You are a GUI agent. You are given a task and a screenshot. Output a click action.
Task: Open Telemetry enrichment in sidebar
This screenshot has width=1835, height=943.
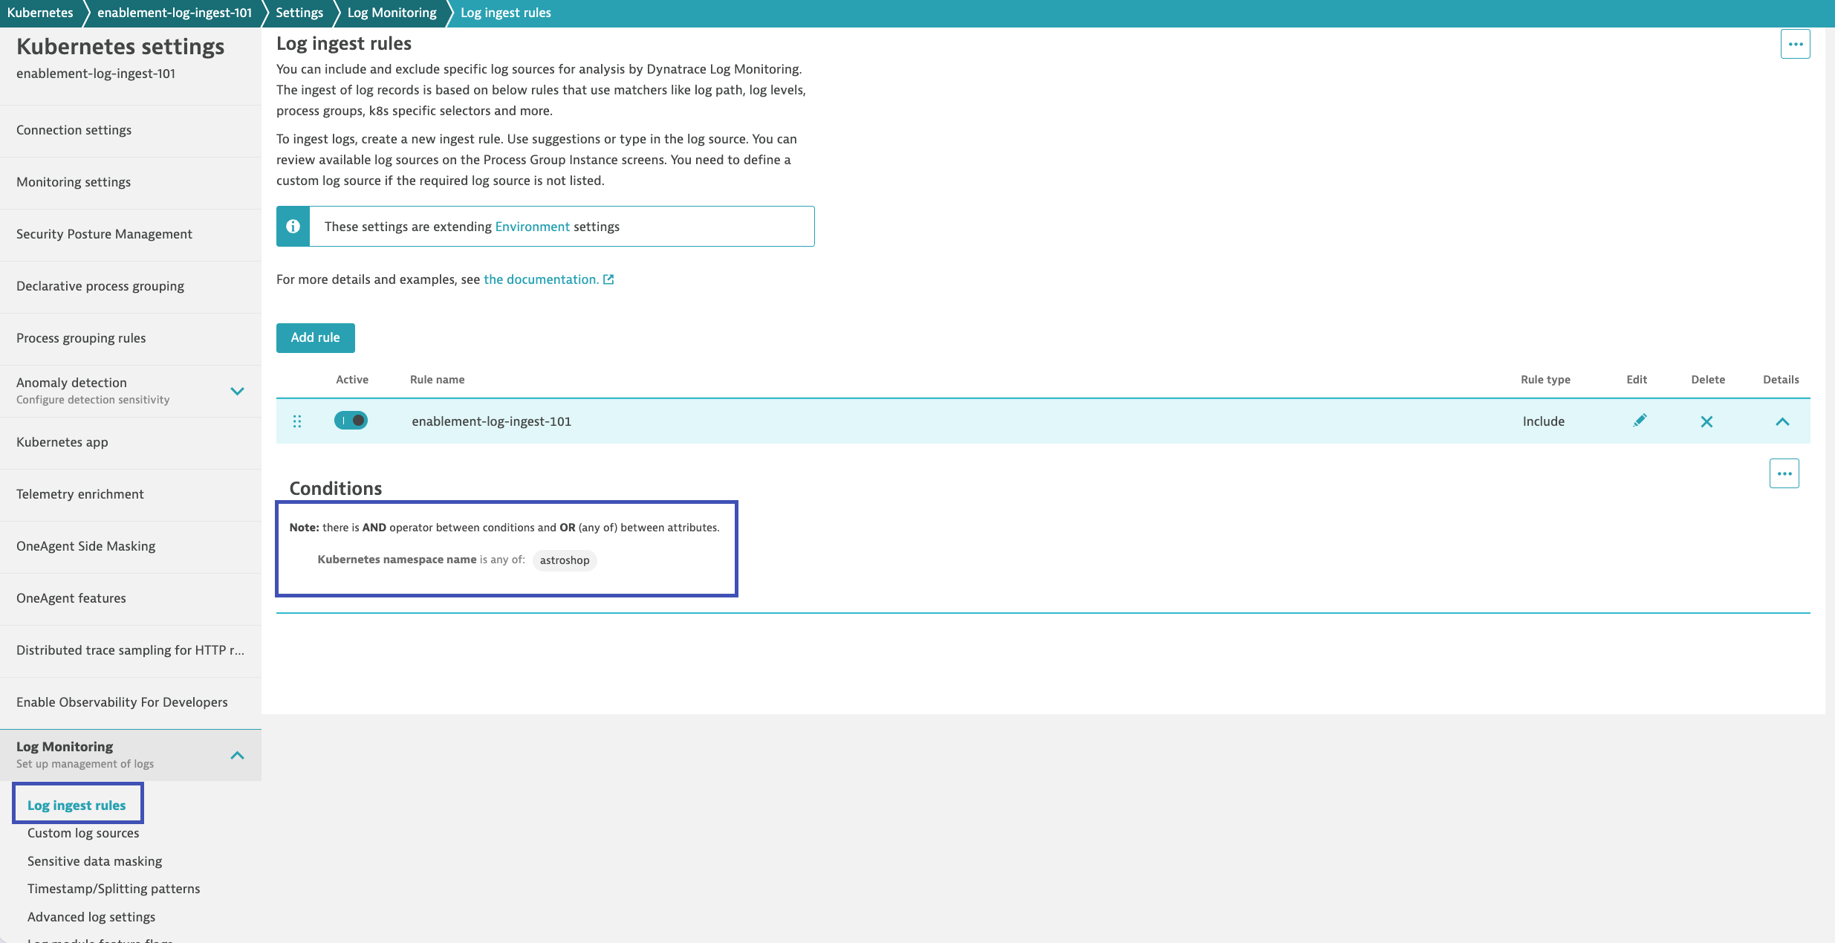pos(131,494)
